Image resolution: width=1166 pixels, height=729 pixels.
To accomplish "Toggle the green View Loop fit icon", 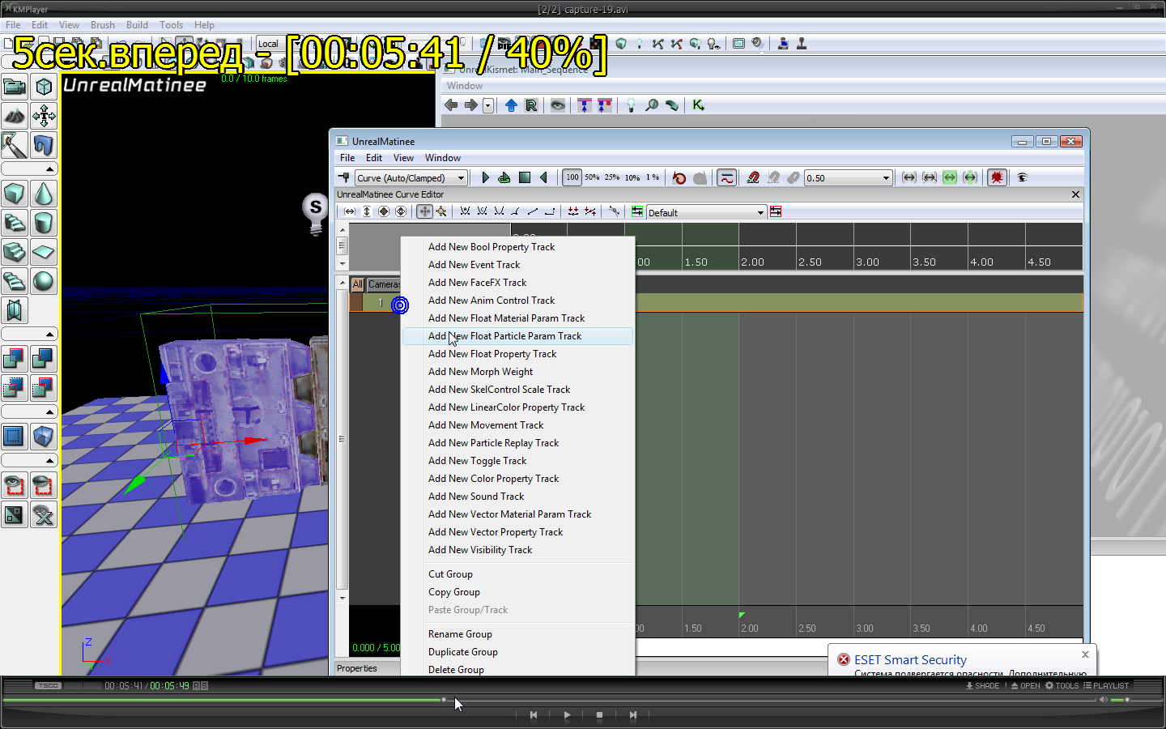I will [x=950, y=177].
